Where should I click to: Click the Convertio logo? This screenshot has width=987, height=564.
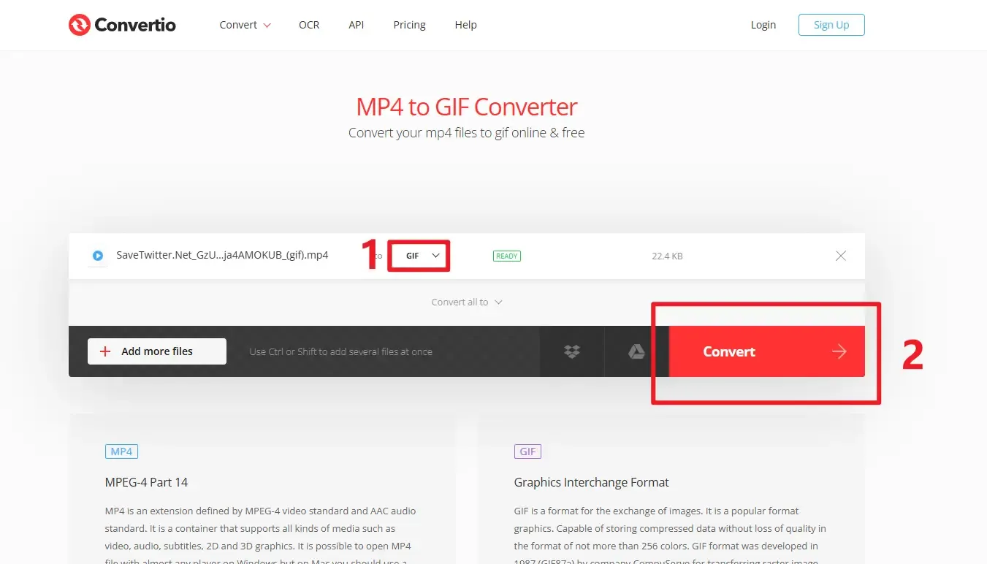[121, 24]
